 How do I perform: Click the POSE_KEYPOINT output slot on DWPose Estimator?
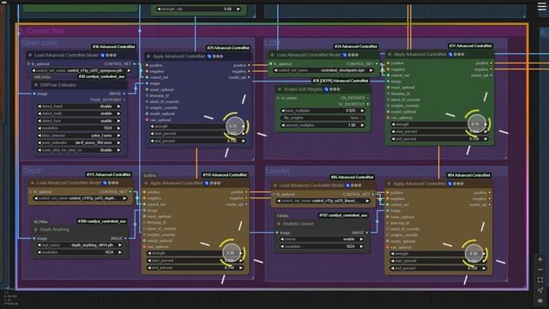coord(124,100)
